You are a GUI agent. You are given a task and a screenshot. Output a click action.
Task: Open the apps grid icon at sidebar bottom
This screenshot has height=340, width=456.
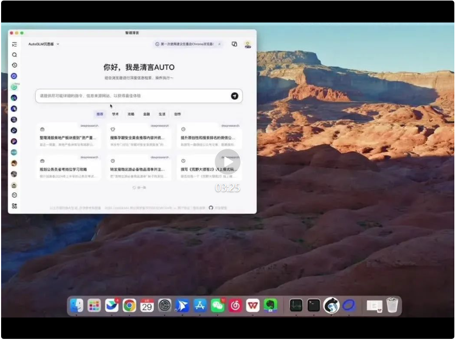tap(14, 206)
